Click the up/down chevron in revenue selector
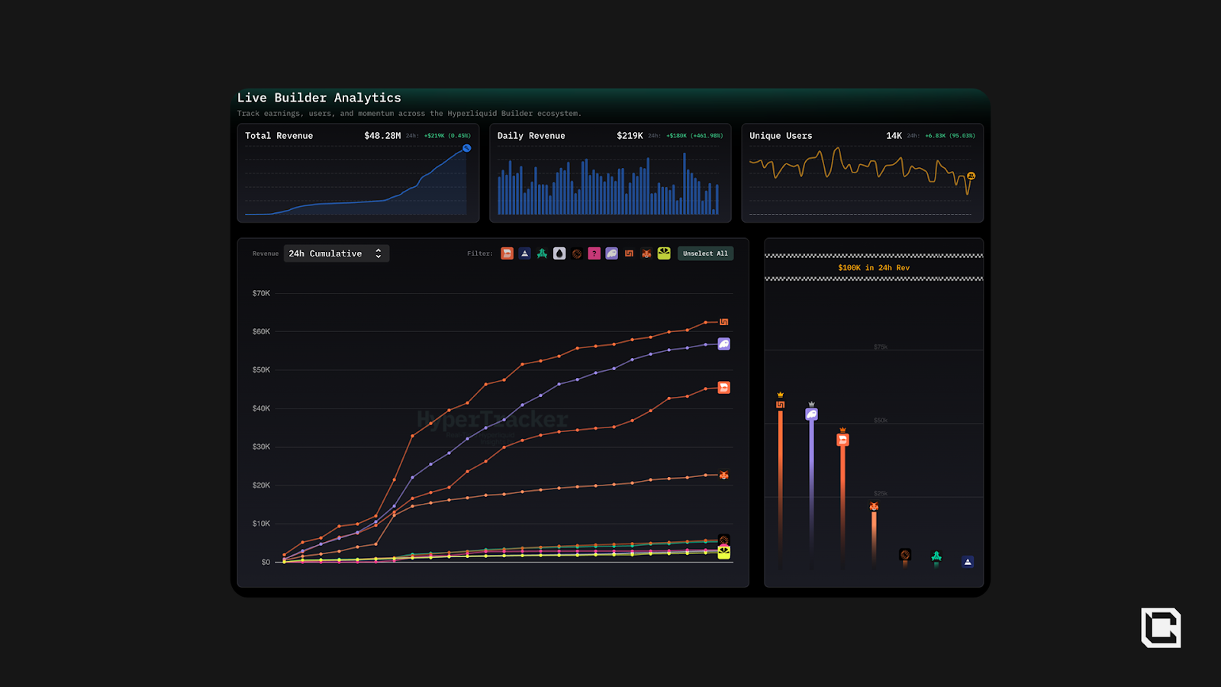 coord(379,253)
